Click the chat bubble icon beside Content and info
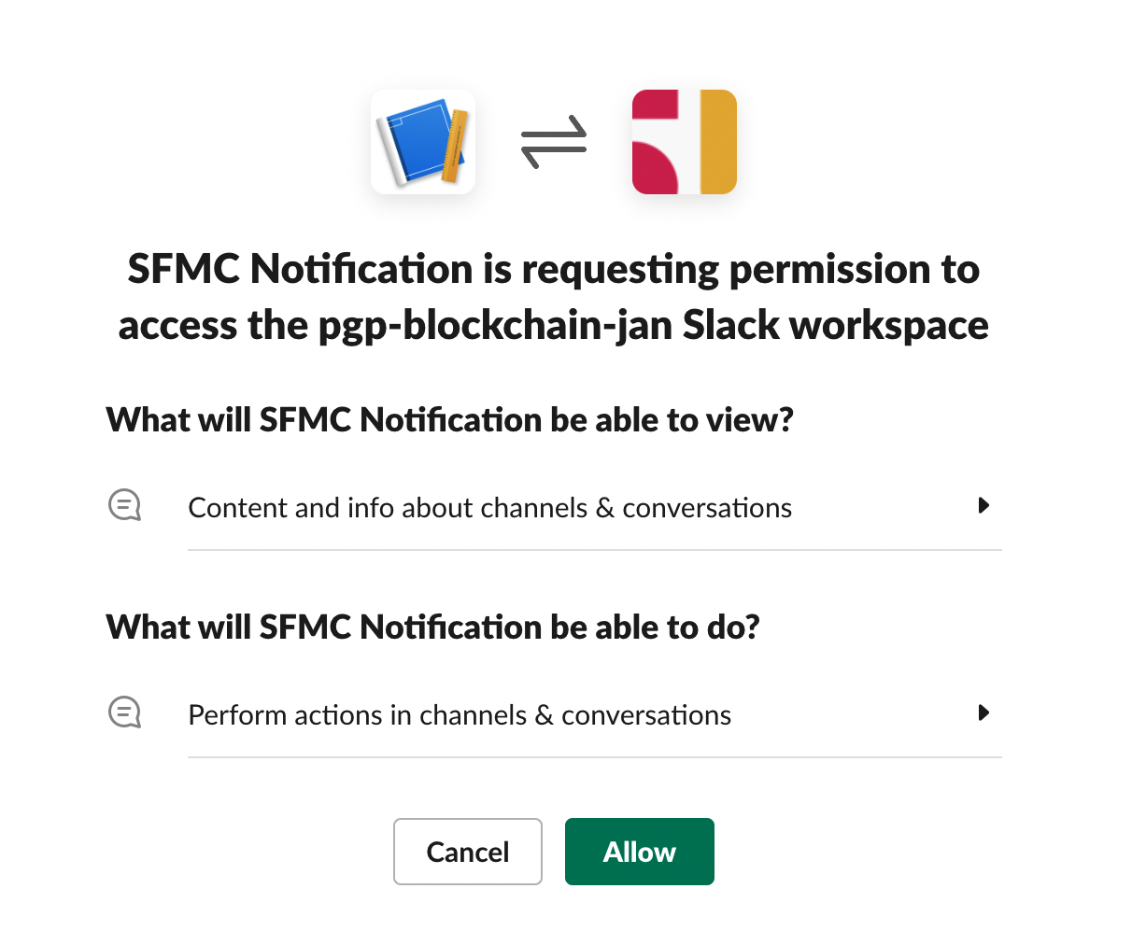This screenshot has width=1132, height=945. pos(124,505)
